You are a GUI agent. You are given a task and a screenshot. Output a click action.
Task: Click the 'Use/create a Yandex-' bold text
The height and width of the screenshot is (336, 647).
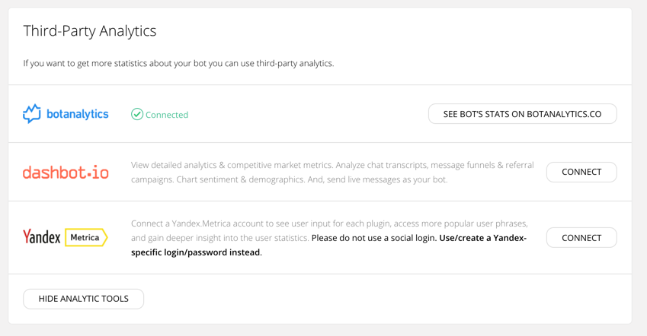(483, 238)
